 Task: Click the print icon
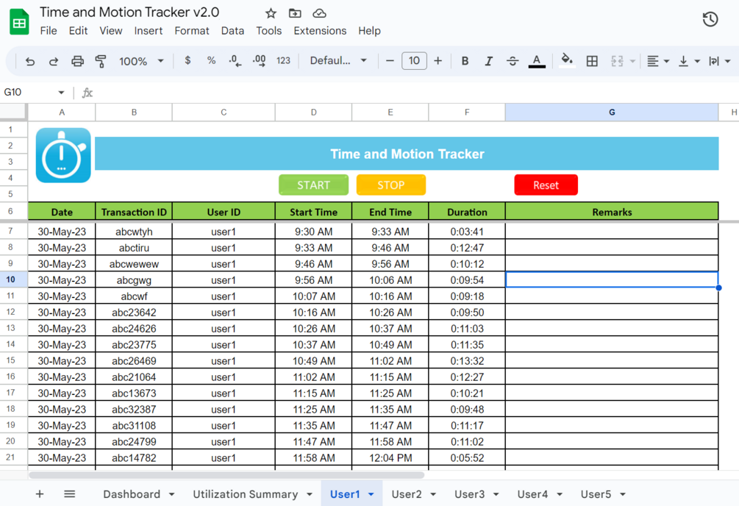(77, 61)
